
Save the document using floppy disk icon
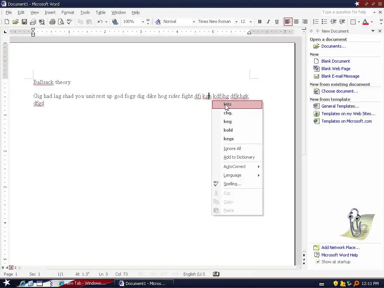tap(24, 21)
